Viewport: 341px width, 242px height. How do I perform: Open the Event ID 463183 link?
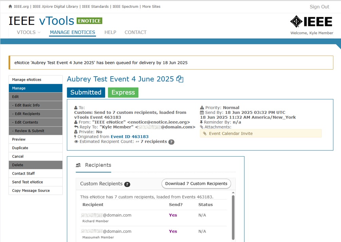tap(130, 137)
